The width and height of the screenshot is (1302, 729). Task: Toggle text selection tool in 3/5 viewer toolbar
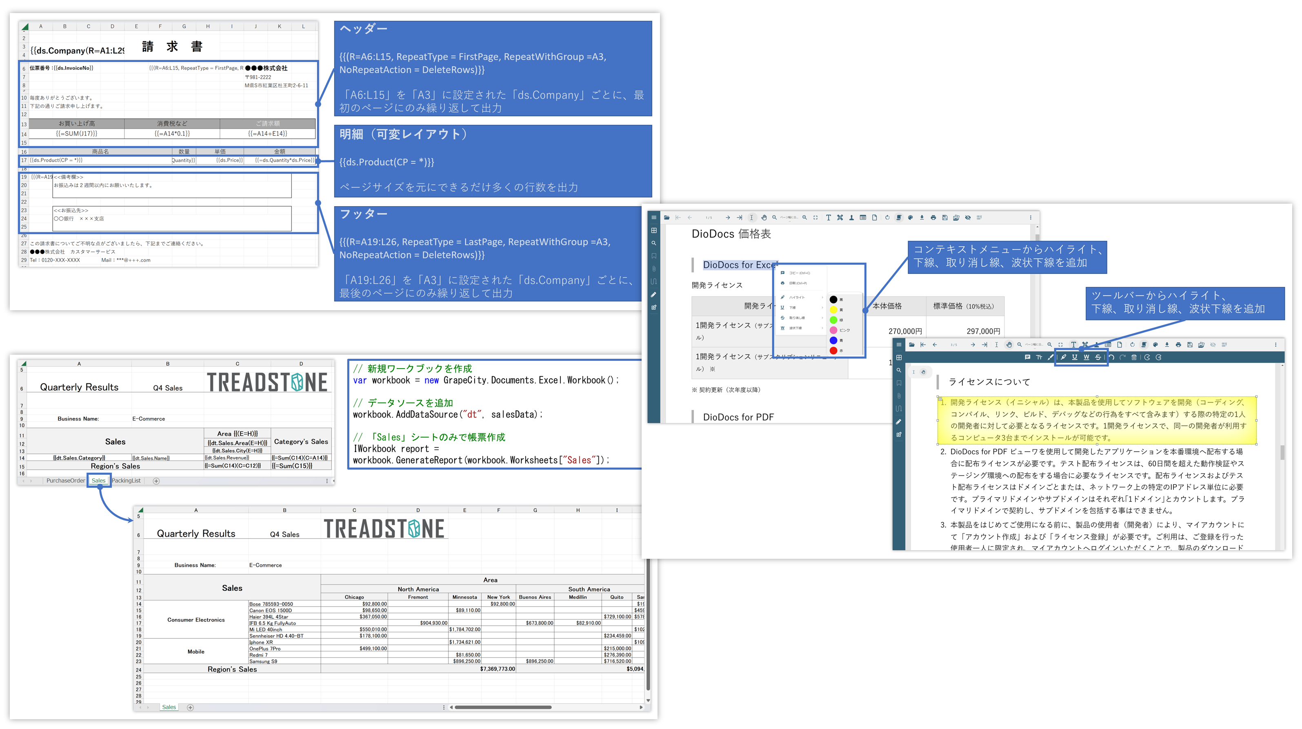(997, 345)
